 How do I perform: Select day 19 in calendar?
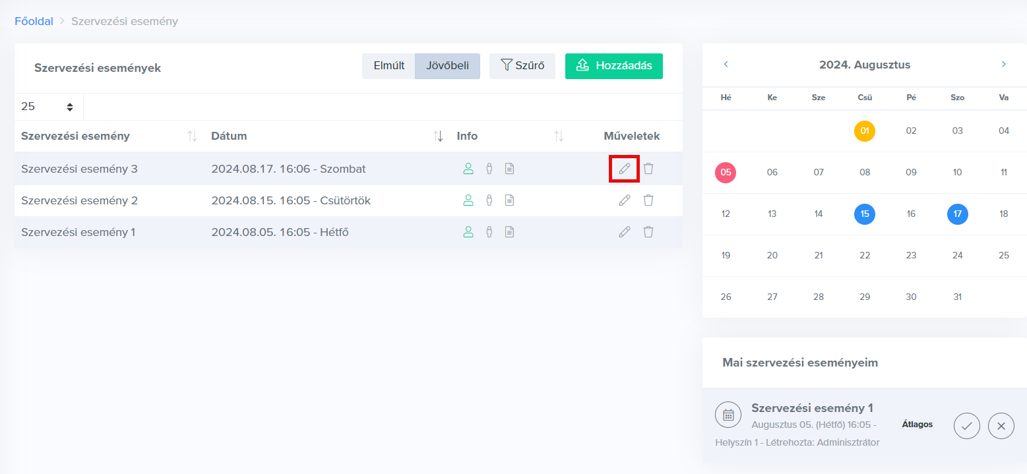pos(726,256)
